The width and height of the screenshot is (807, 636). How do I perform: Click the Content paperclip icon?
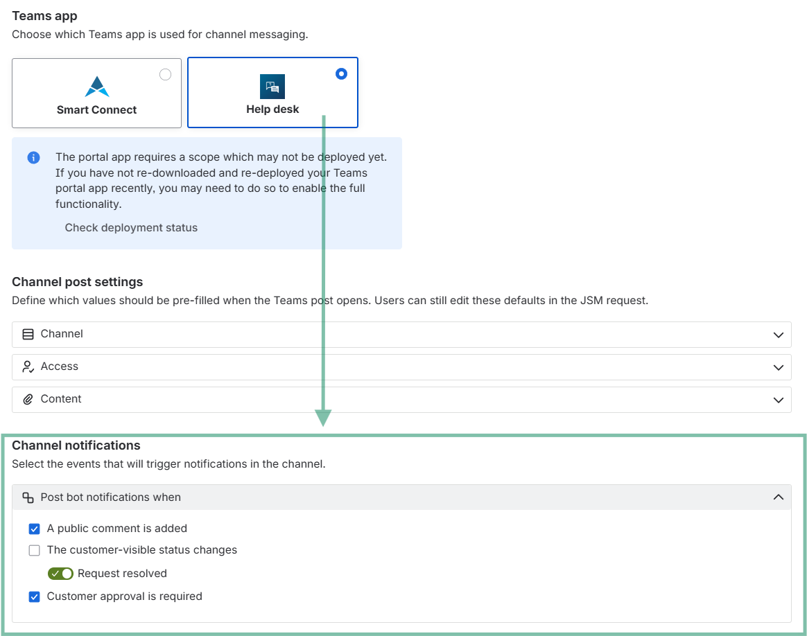coord(28,399)
